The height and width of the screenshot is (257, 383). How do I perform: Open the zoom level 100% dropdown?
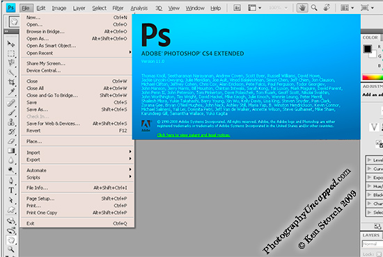tap(278, 8)
